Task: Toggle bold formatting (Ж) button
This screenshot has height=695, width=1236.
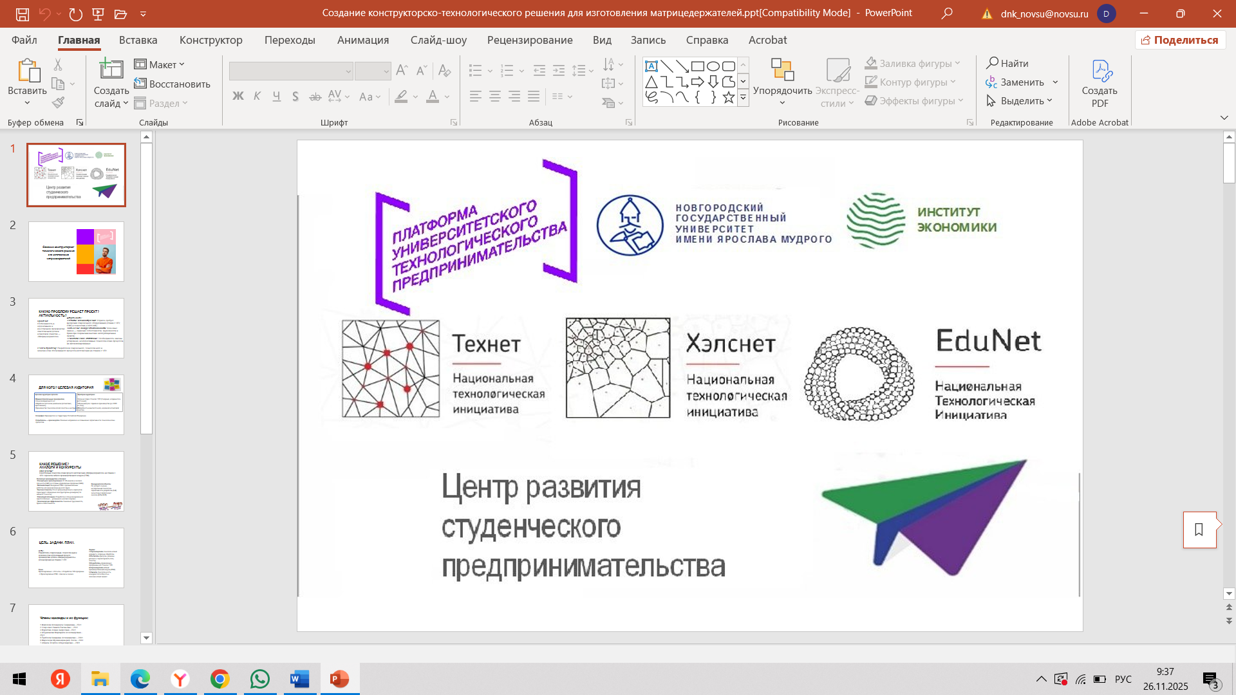Action: tap(238, 97)
